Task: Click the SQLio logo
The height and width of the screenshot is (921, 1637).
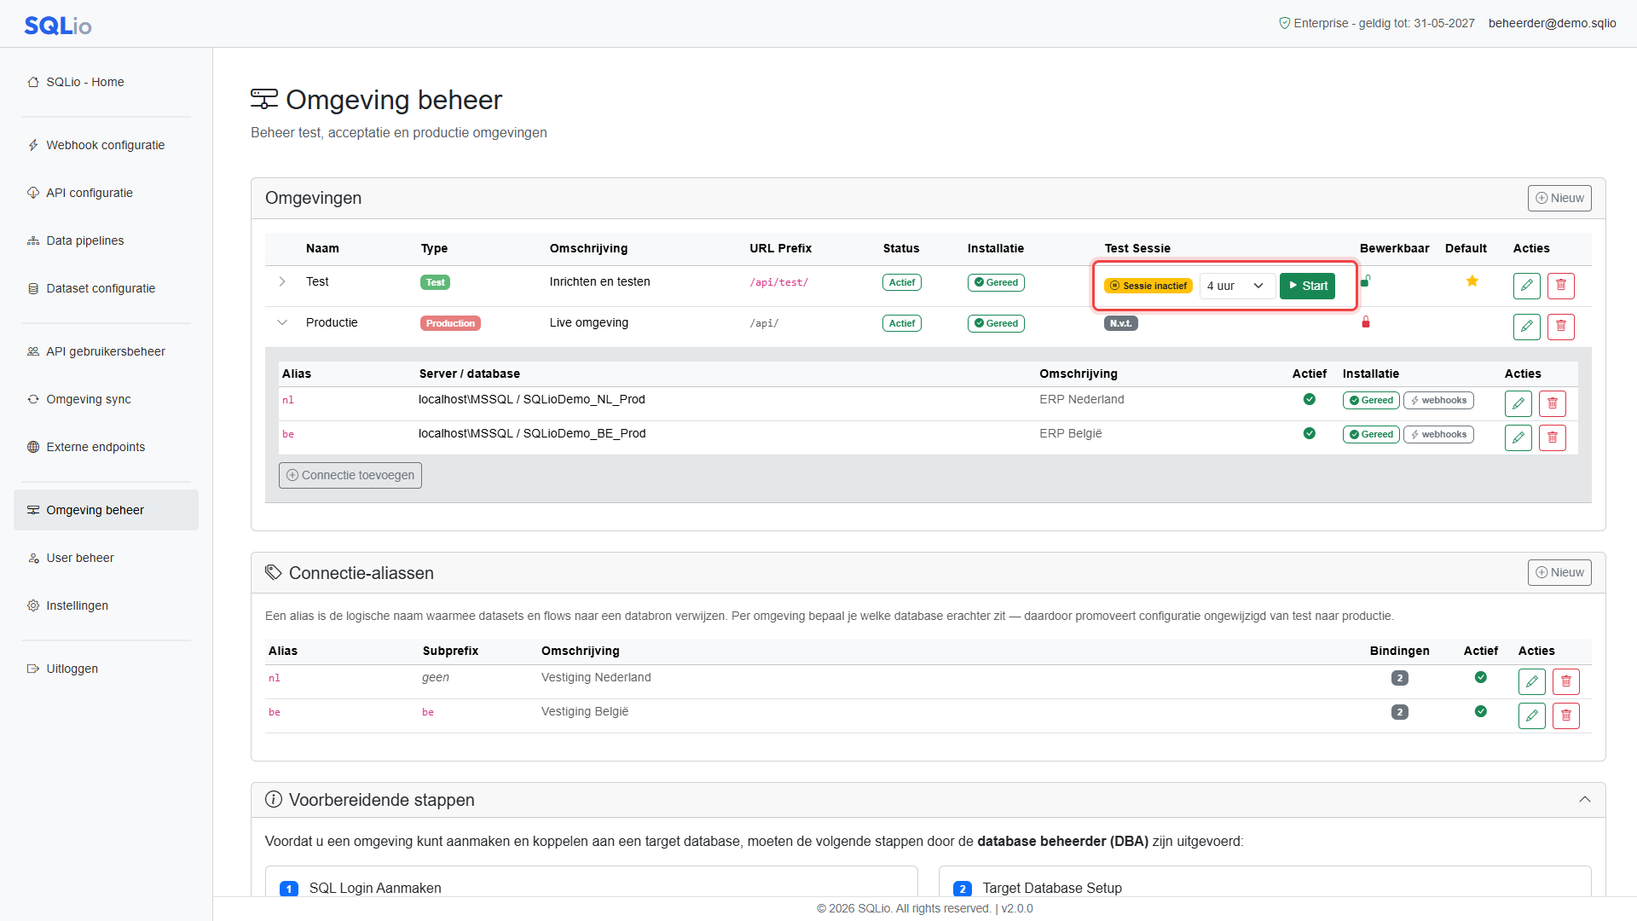Action: click(58, 25)
